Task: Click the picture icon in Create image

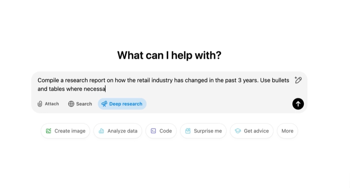Action: coord(48,131)
